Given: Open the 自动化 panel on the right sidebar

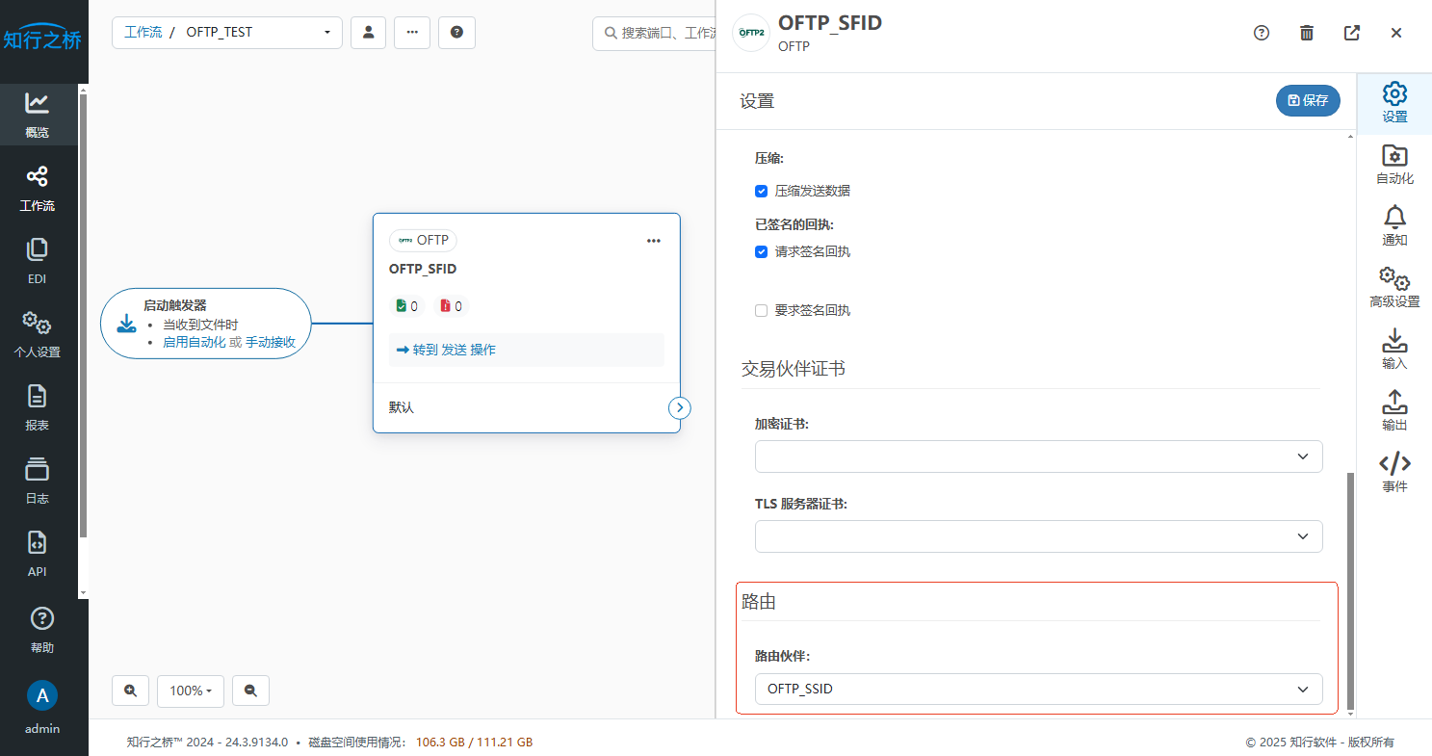Looking at the screenshot, I should point(1393,164).
